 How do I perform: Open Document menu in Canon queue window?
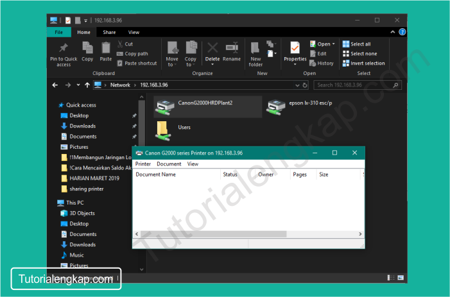click(x=169, y=164)
